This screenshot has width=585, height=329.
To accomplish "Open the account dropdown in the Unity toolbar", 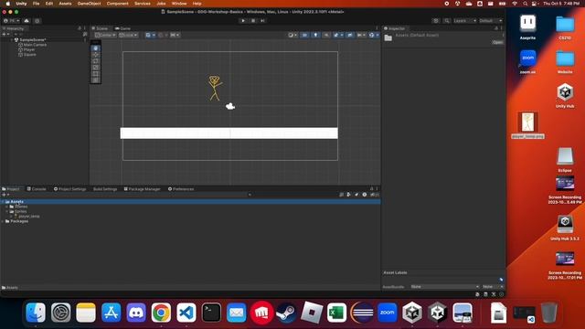I will point(12,21).
